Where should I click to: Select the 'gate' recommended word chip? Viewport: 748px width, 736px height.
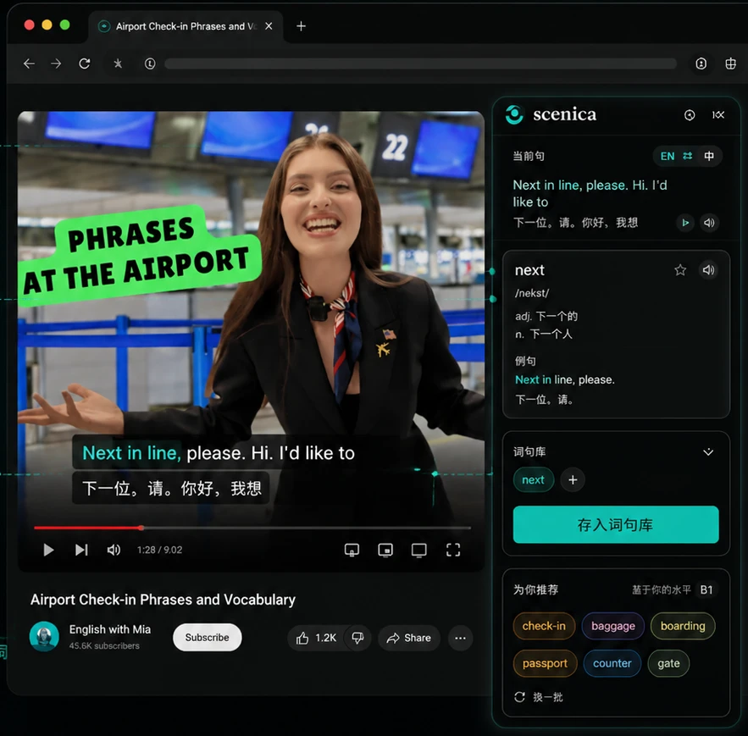668,663
